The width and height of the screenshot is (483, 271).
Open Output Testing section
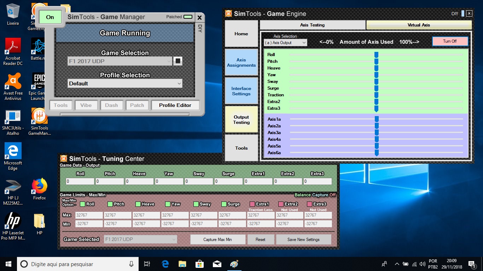tap(241, 120)
